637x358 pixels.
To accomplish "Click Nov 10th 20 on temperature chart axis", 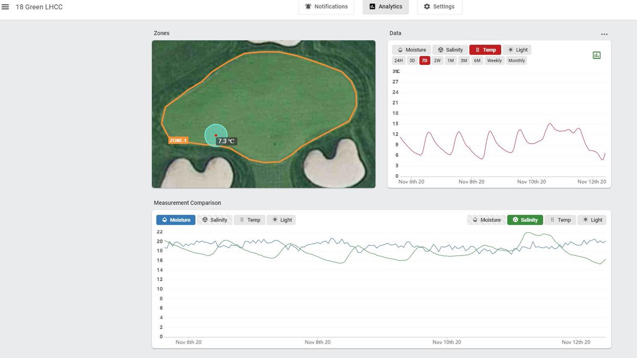I will (x=531, y=182).
